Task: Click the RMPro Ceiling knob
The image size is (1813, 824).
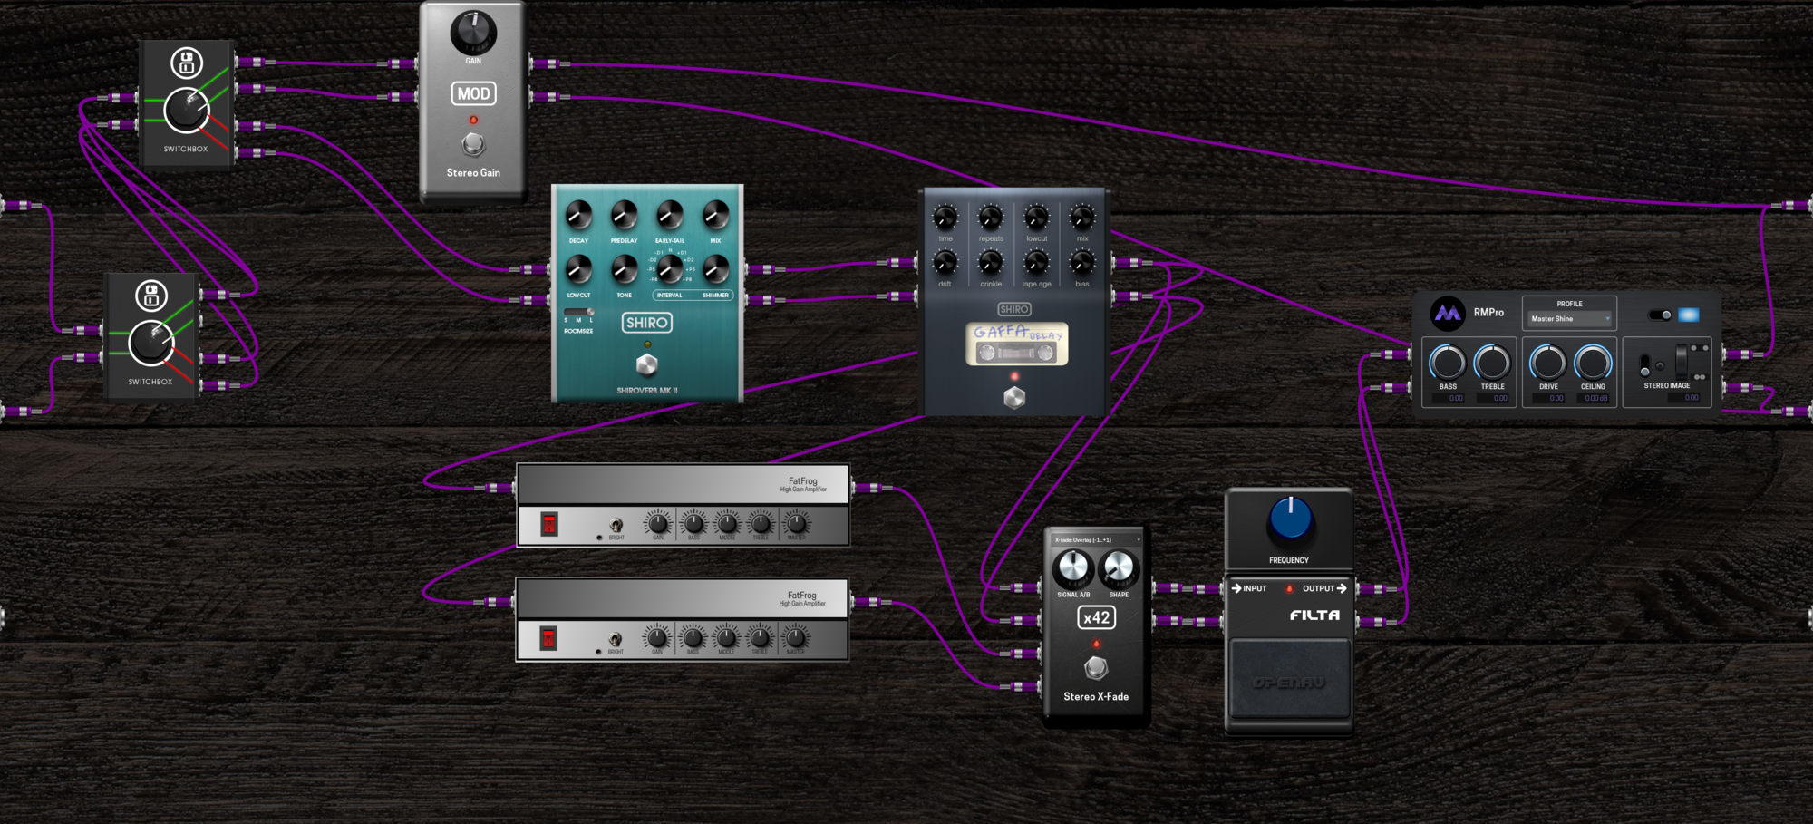Action: point(1593,363)
